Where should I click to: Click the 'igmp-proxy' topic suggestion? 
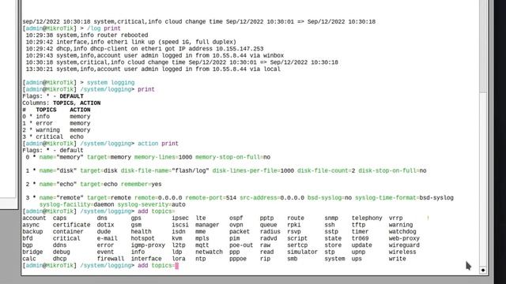click(x=148, y=245)
